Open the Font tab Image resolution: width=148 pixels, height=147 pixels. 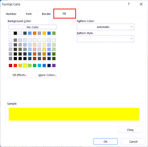coord(29,14)
